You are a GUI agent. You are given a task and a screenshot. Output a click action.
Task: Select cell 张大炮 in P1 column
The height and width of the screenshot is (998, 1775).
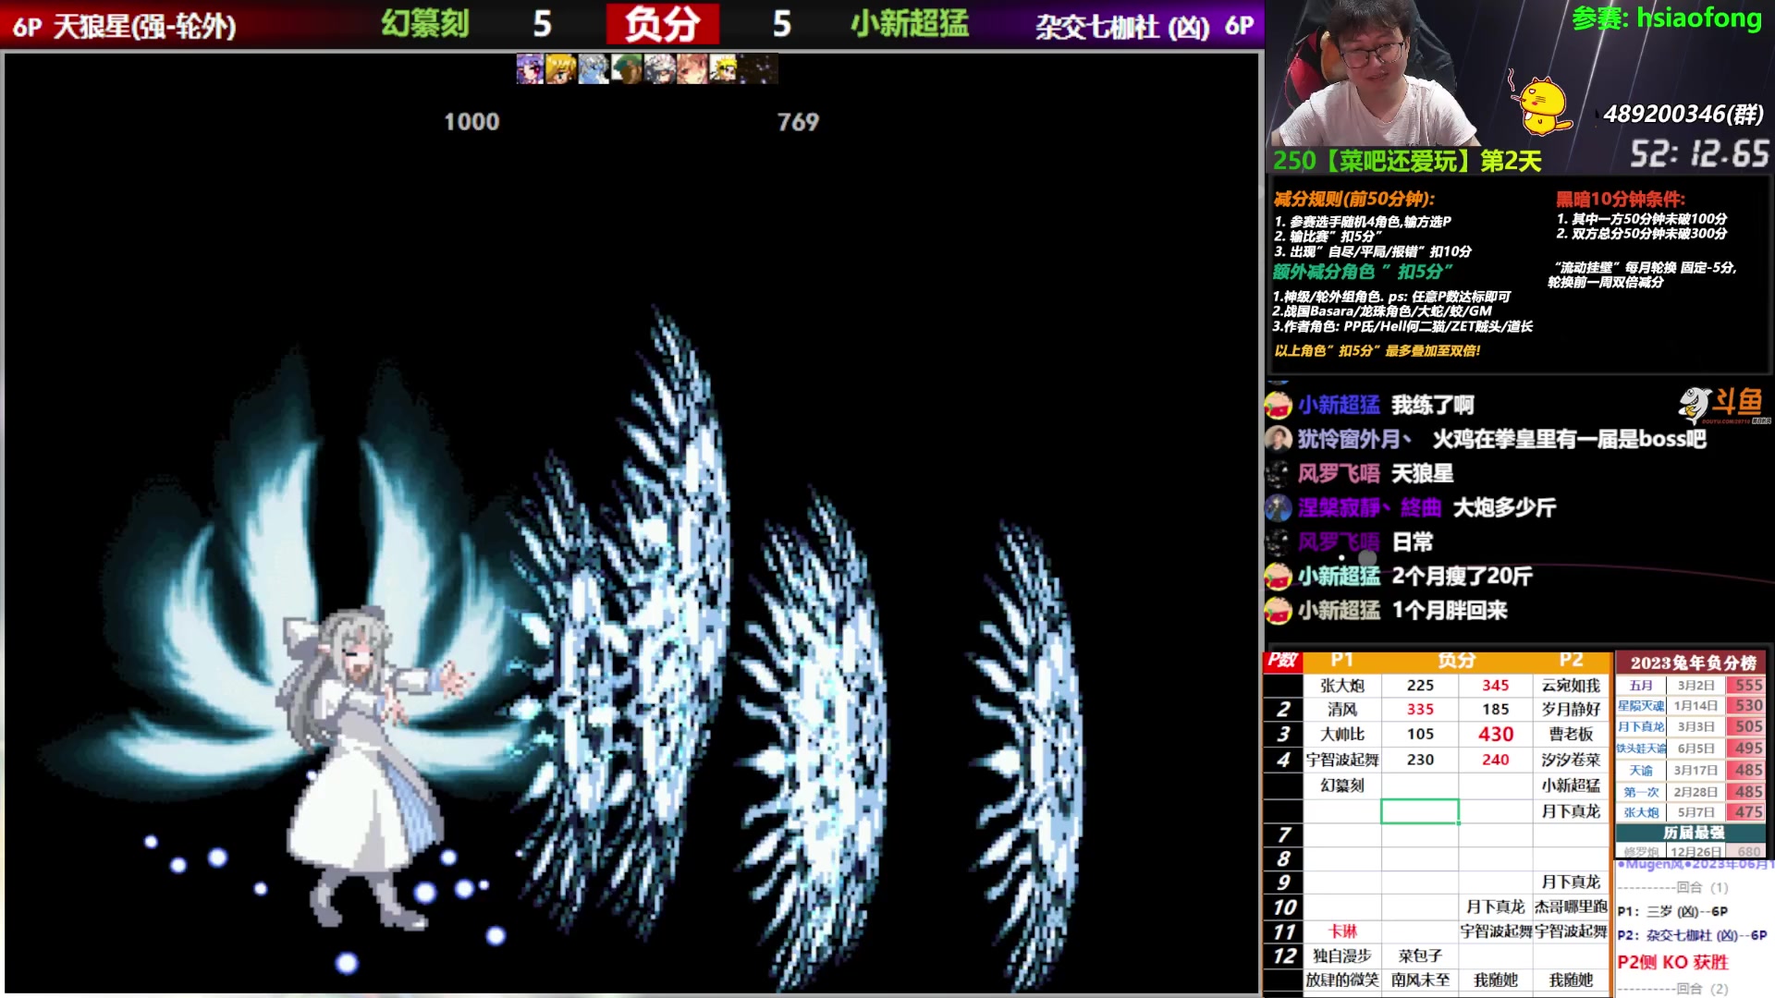(1342, 686)
